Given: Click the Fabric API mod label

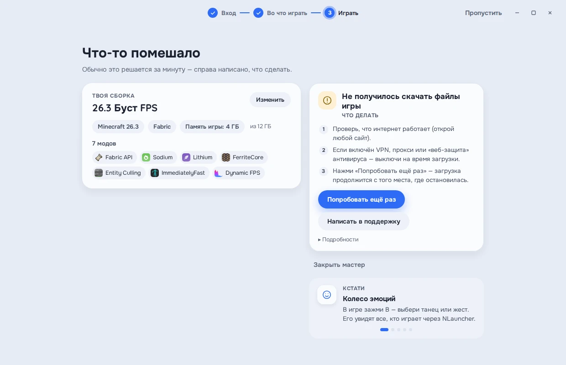Looking at the screenshot, I should 119,157.
